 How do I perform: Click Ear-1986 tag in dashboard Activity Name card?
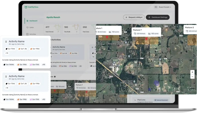pos(74,53)
